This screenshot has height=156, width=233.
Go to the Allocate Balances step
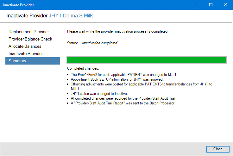(25, 47)
